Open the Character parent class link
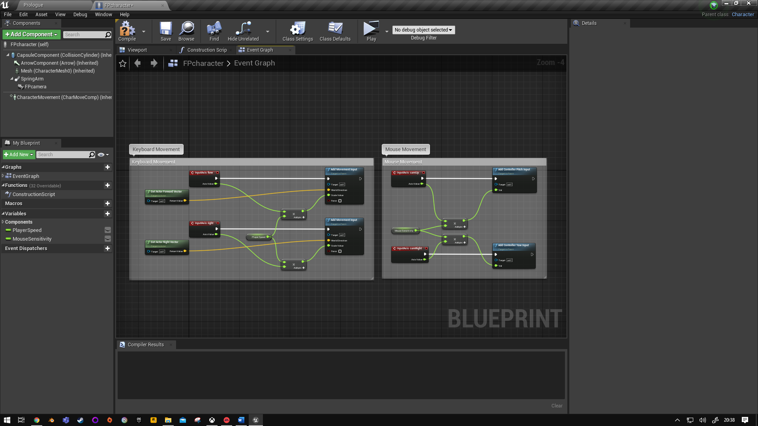 coord(743,15)
